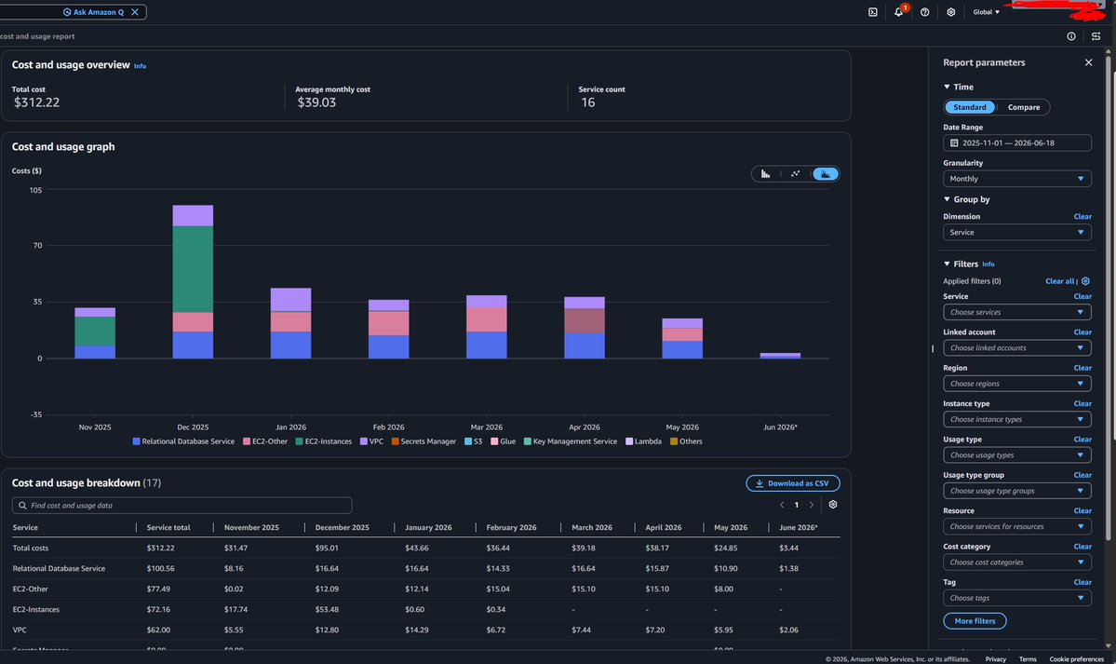
Task: Click Clear all filters
Action: pos(1059,280)
